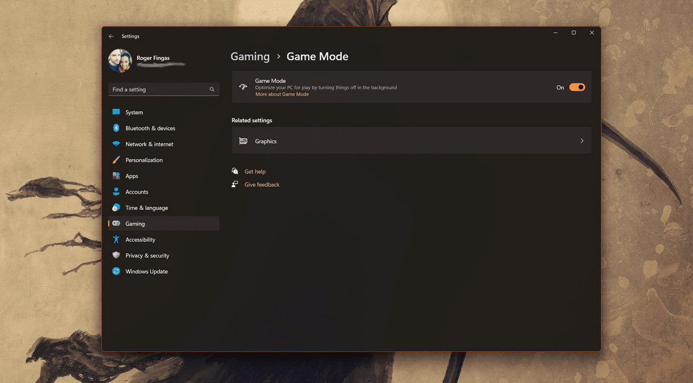This screenshot has height=383, width=693.
Task: Click the Personalization paintbrush icon
Action: click(x=116, y=160)
